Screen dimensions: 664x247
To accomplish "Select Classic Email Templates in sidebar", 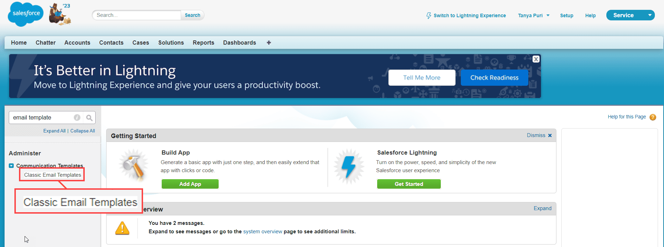I will (53, 175).
